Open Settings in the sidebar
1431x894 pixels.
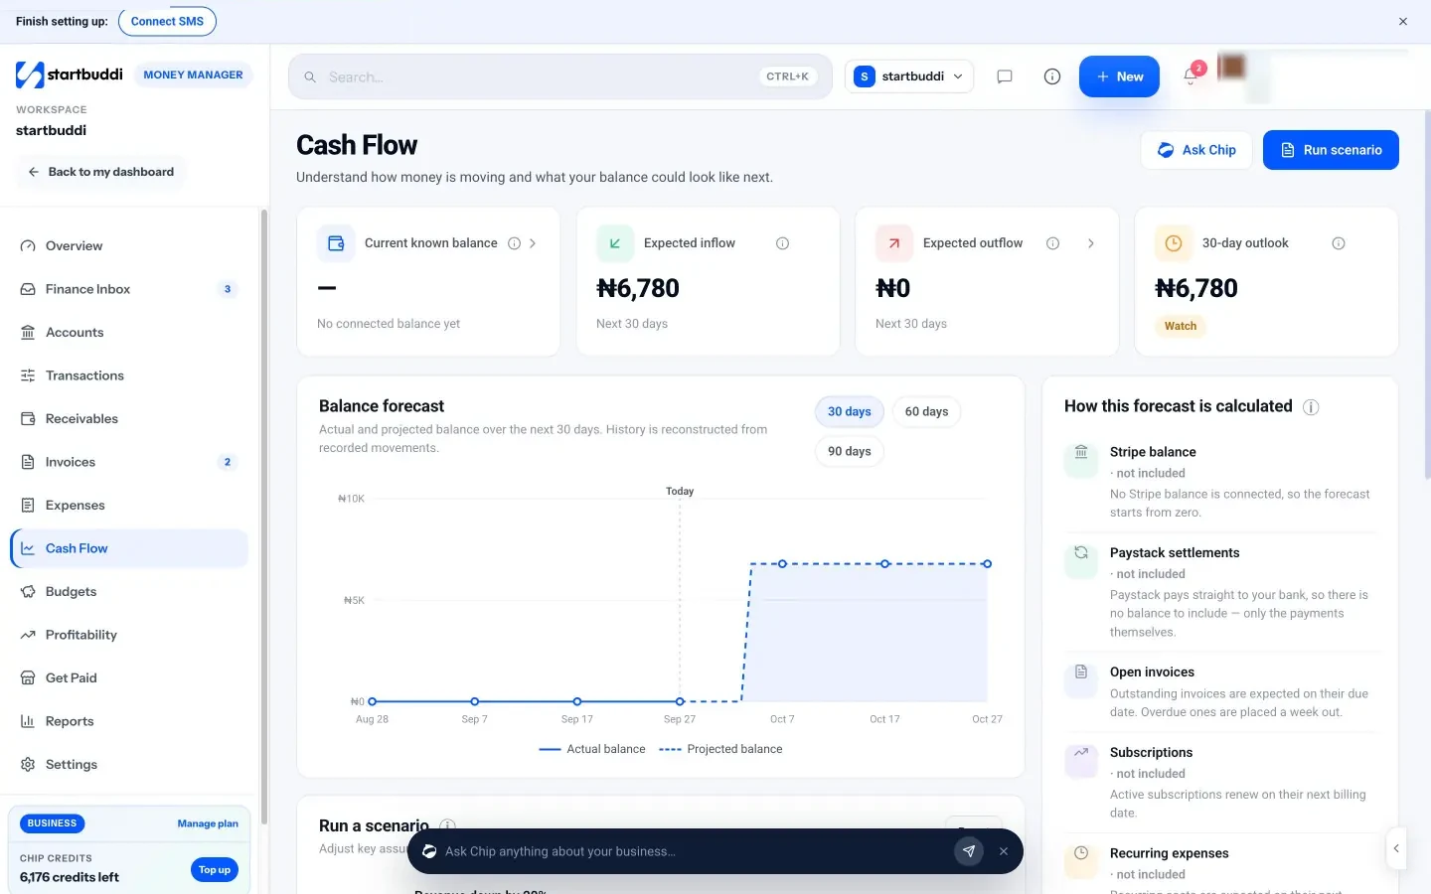[129, 765]
